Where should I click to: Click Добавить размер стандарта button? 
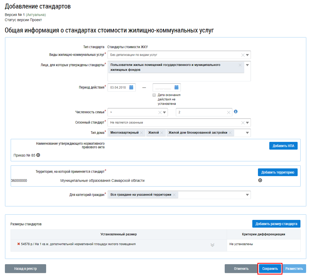click(x=276, y=224)
